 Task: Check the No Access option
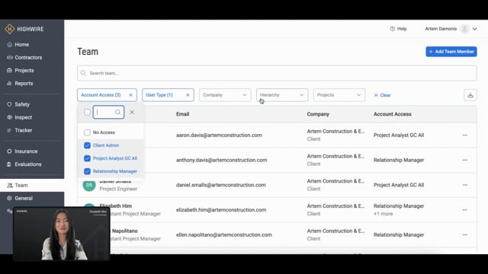tap(87, 132)
